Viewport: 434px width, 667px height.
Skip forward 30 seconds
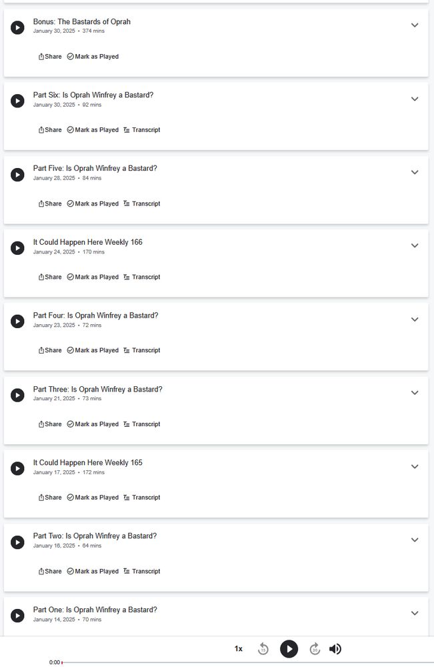coord(314,648)
